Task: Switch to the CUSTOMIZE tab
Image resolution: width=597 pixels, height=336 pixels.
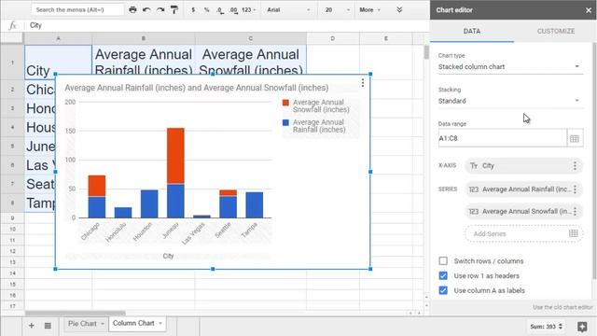Action: (x=556, y=31)
